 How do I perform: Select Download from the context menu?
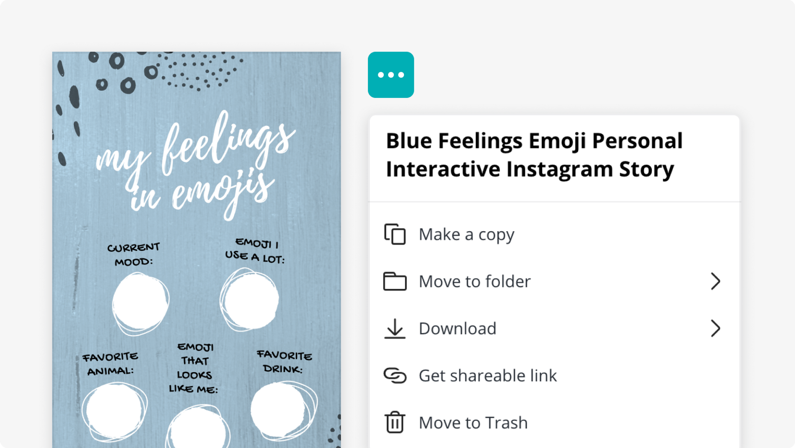tap(457, 328)
